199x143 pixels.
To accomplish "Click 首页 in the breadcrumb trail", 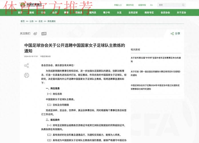I will (23, 21).
